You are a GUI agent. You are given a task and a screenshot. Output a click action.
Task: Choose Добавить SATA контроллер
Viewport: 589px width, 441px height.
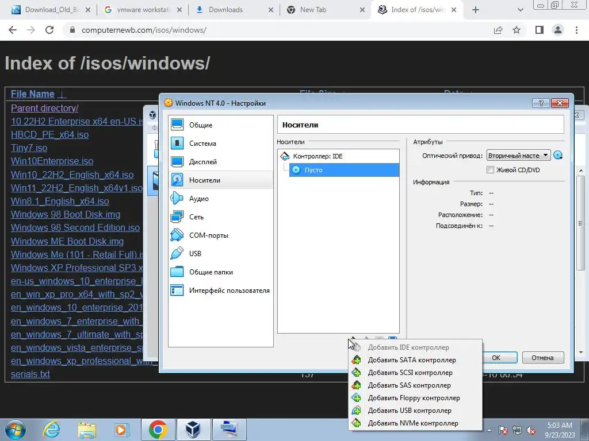(415, 360)
